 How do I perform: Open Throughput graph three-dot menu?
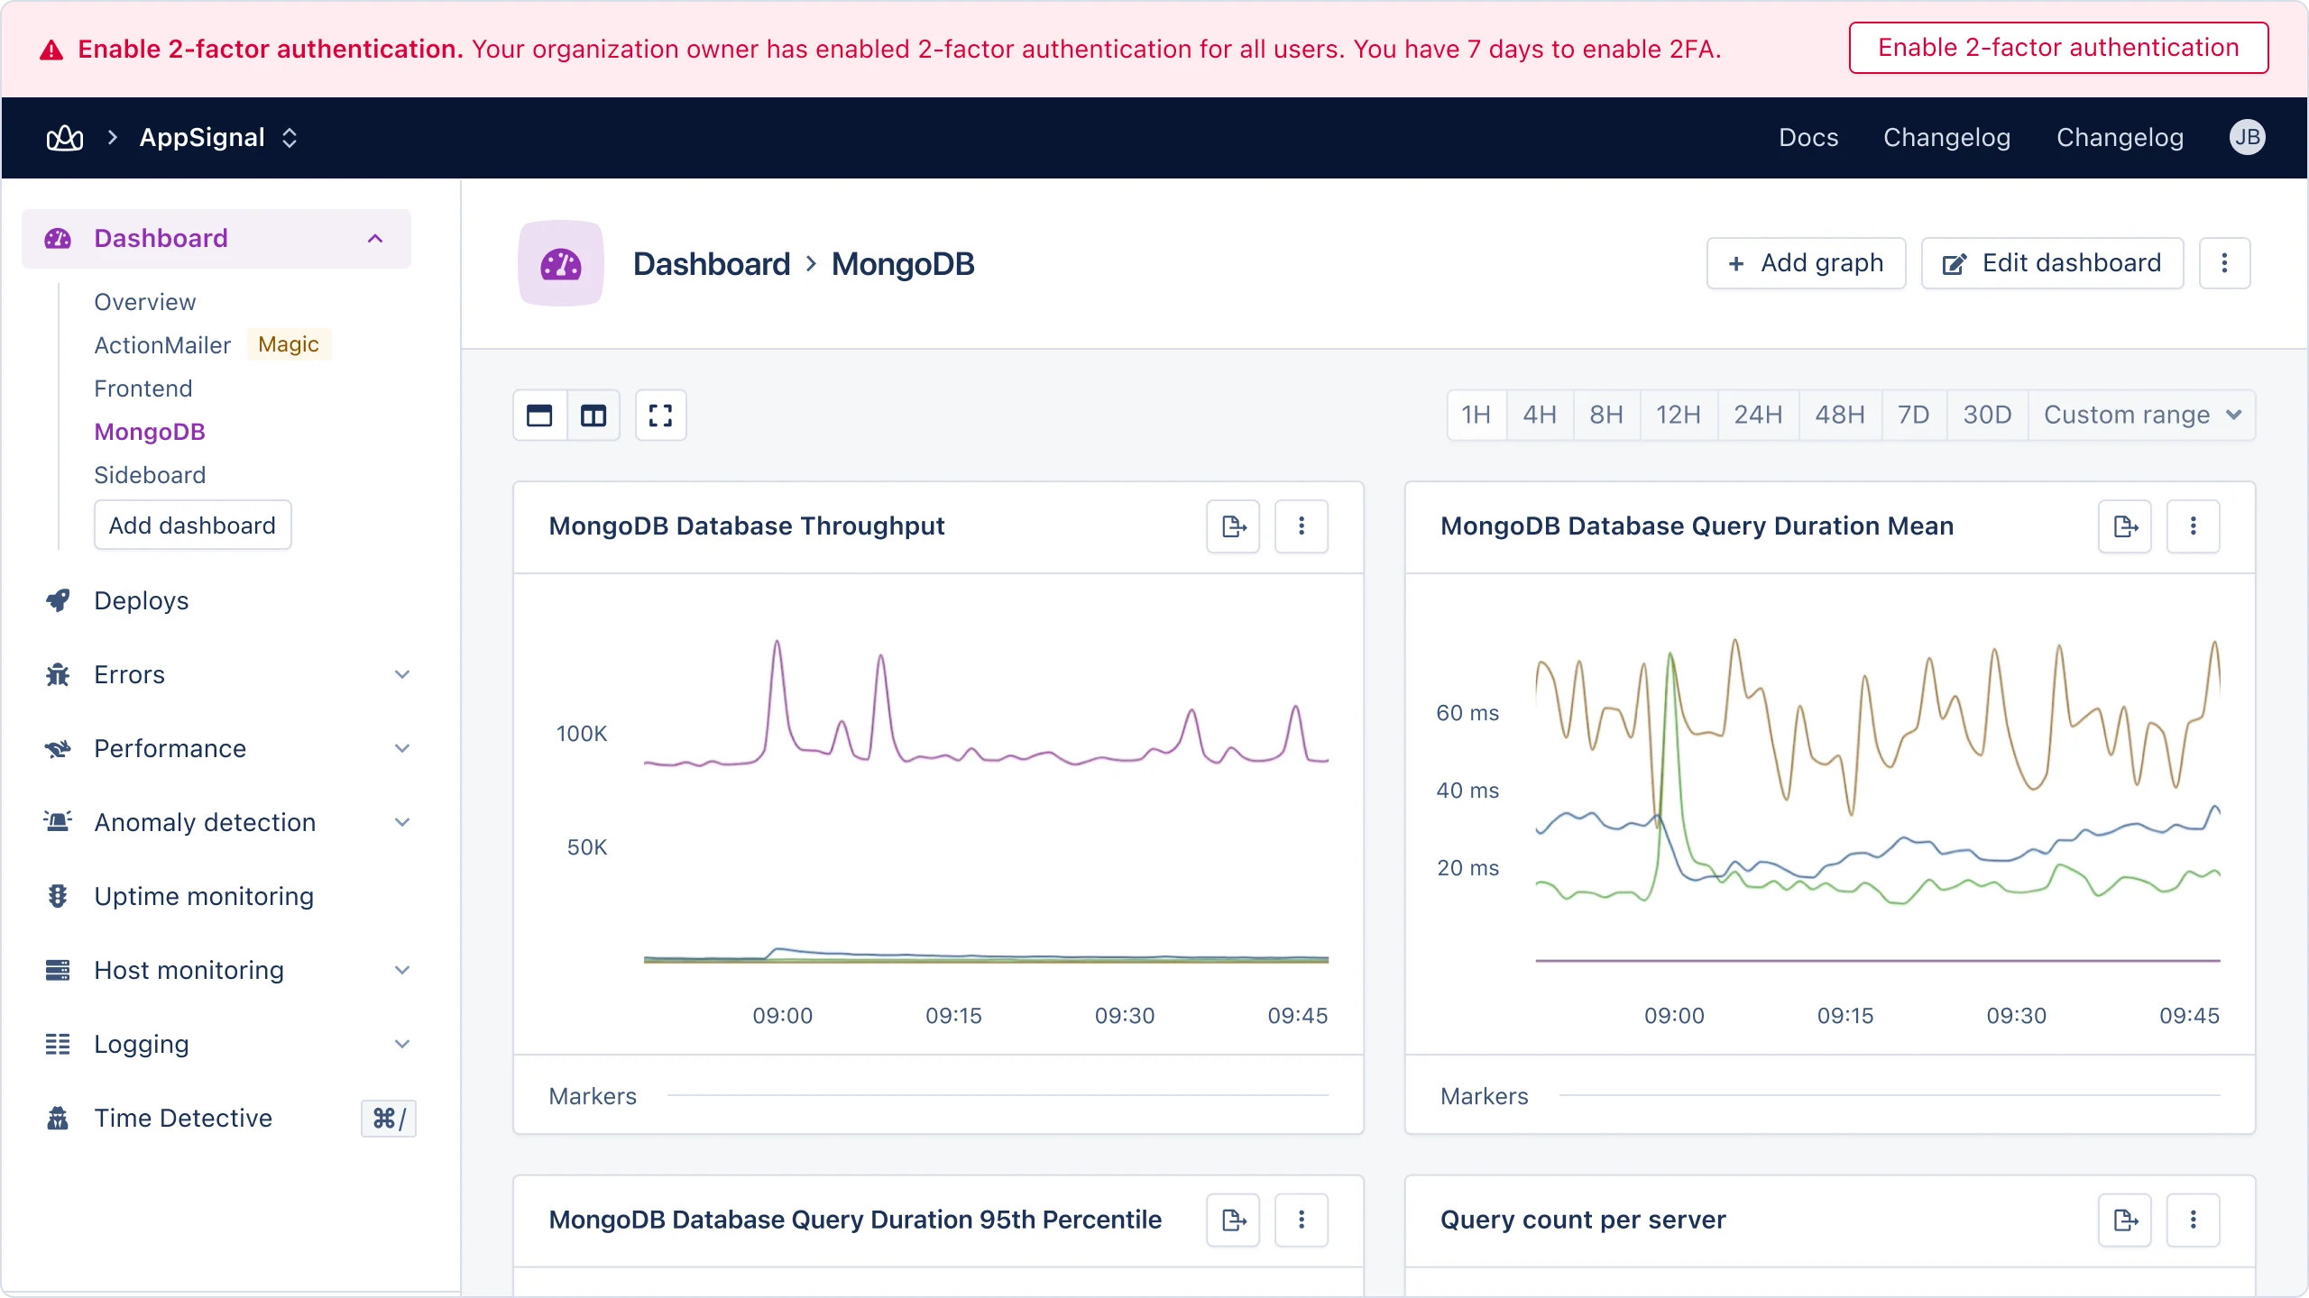(1302, 526)
